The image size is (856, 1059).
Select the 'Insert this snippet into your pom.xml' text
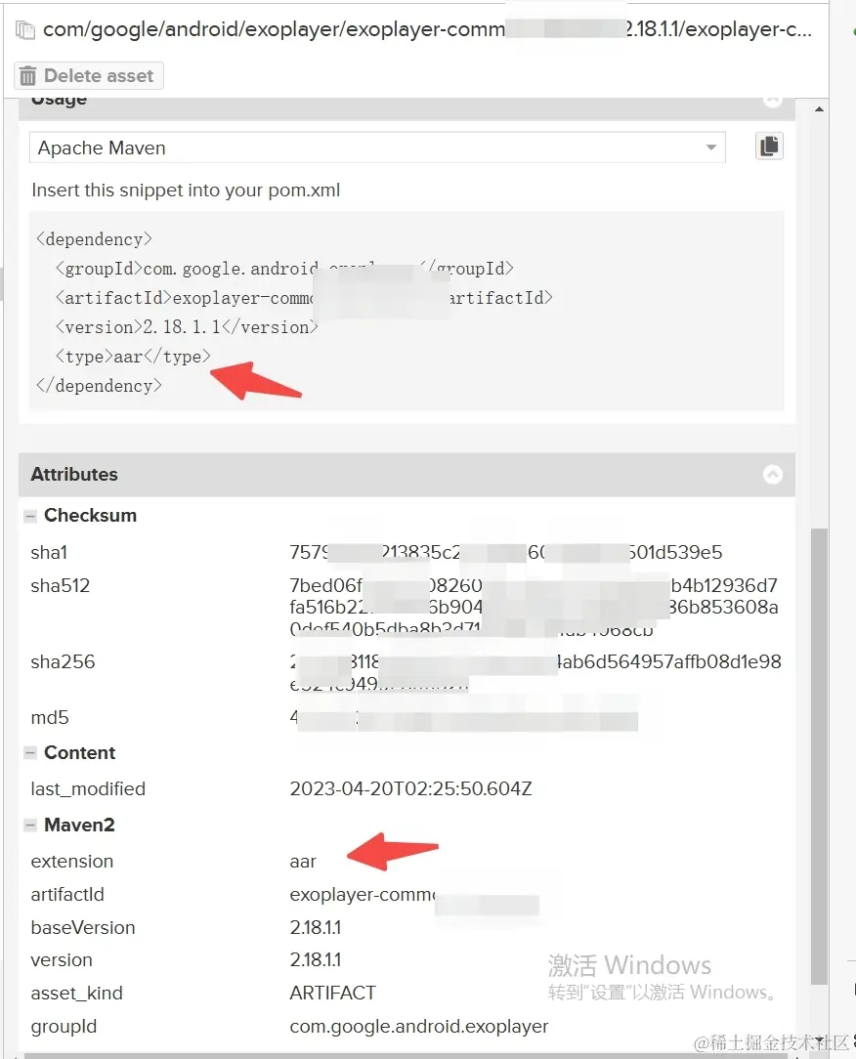pyautogui.click(x=186, y=190)
